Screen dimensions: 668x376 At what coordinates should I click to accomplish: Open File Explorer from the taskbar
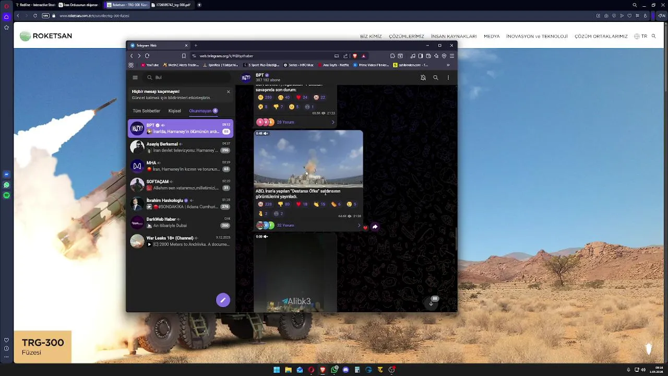(x=288, y=370)
